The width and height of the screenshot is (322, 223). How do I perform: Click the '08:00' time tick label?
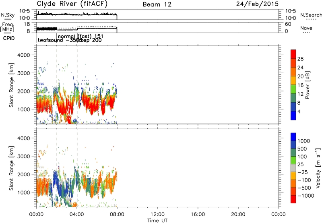[x=117, y=215]
